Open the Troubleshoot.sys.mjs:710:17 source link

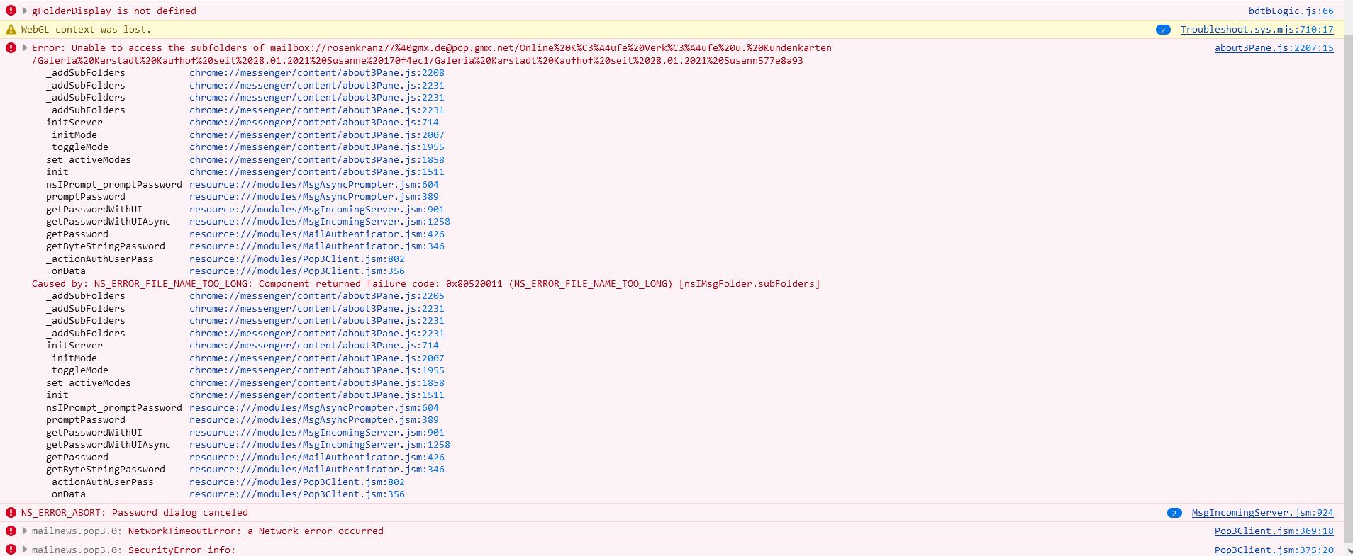[x=1257, y=30]
